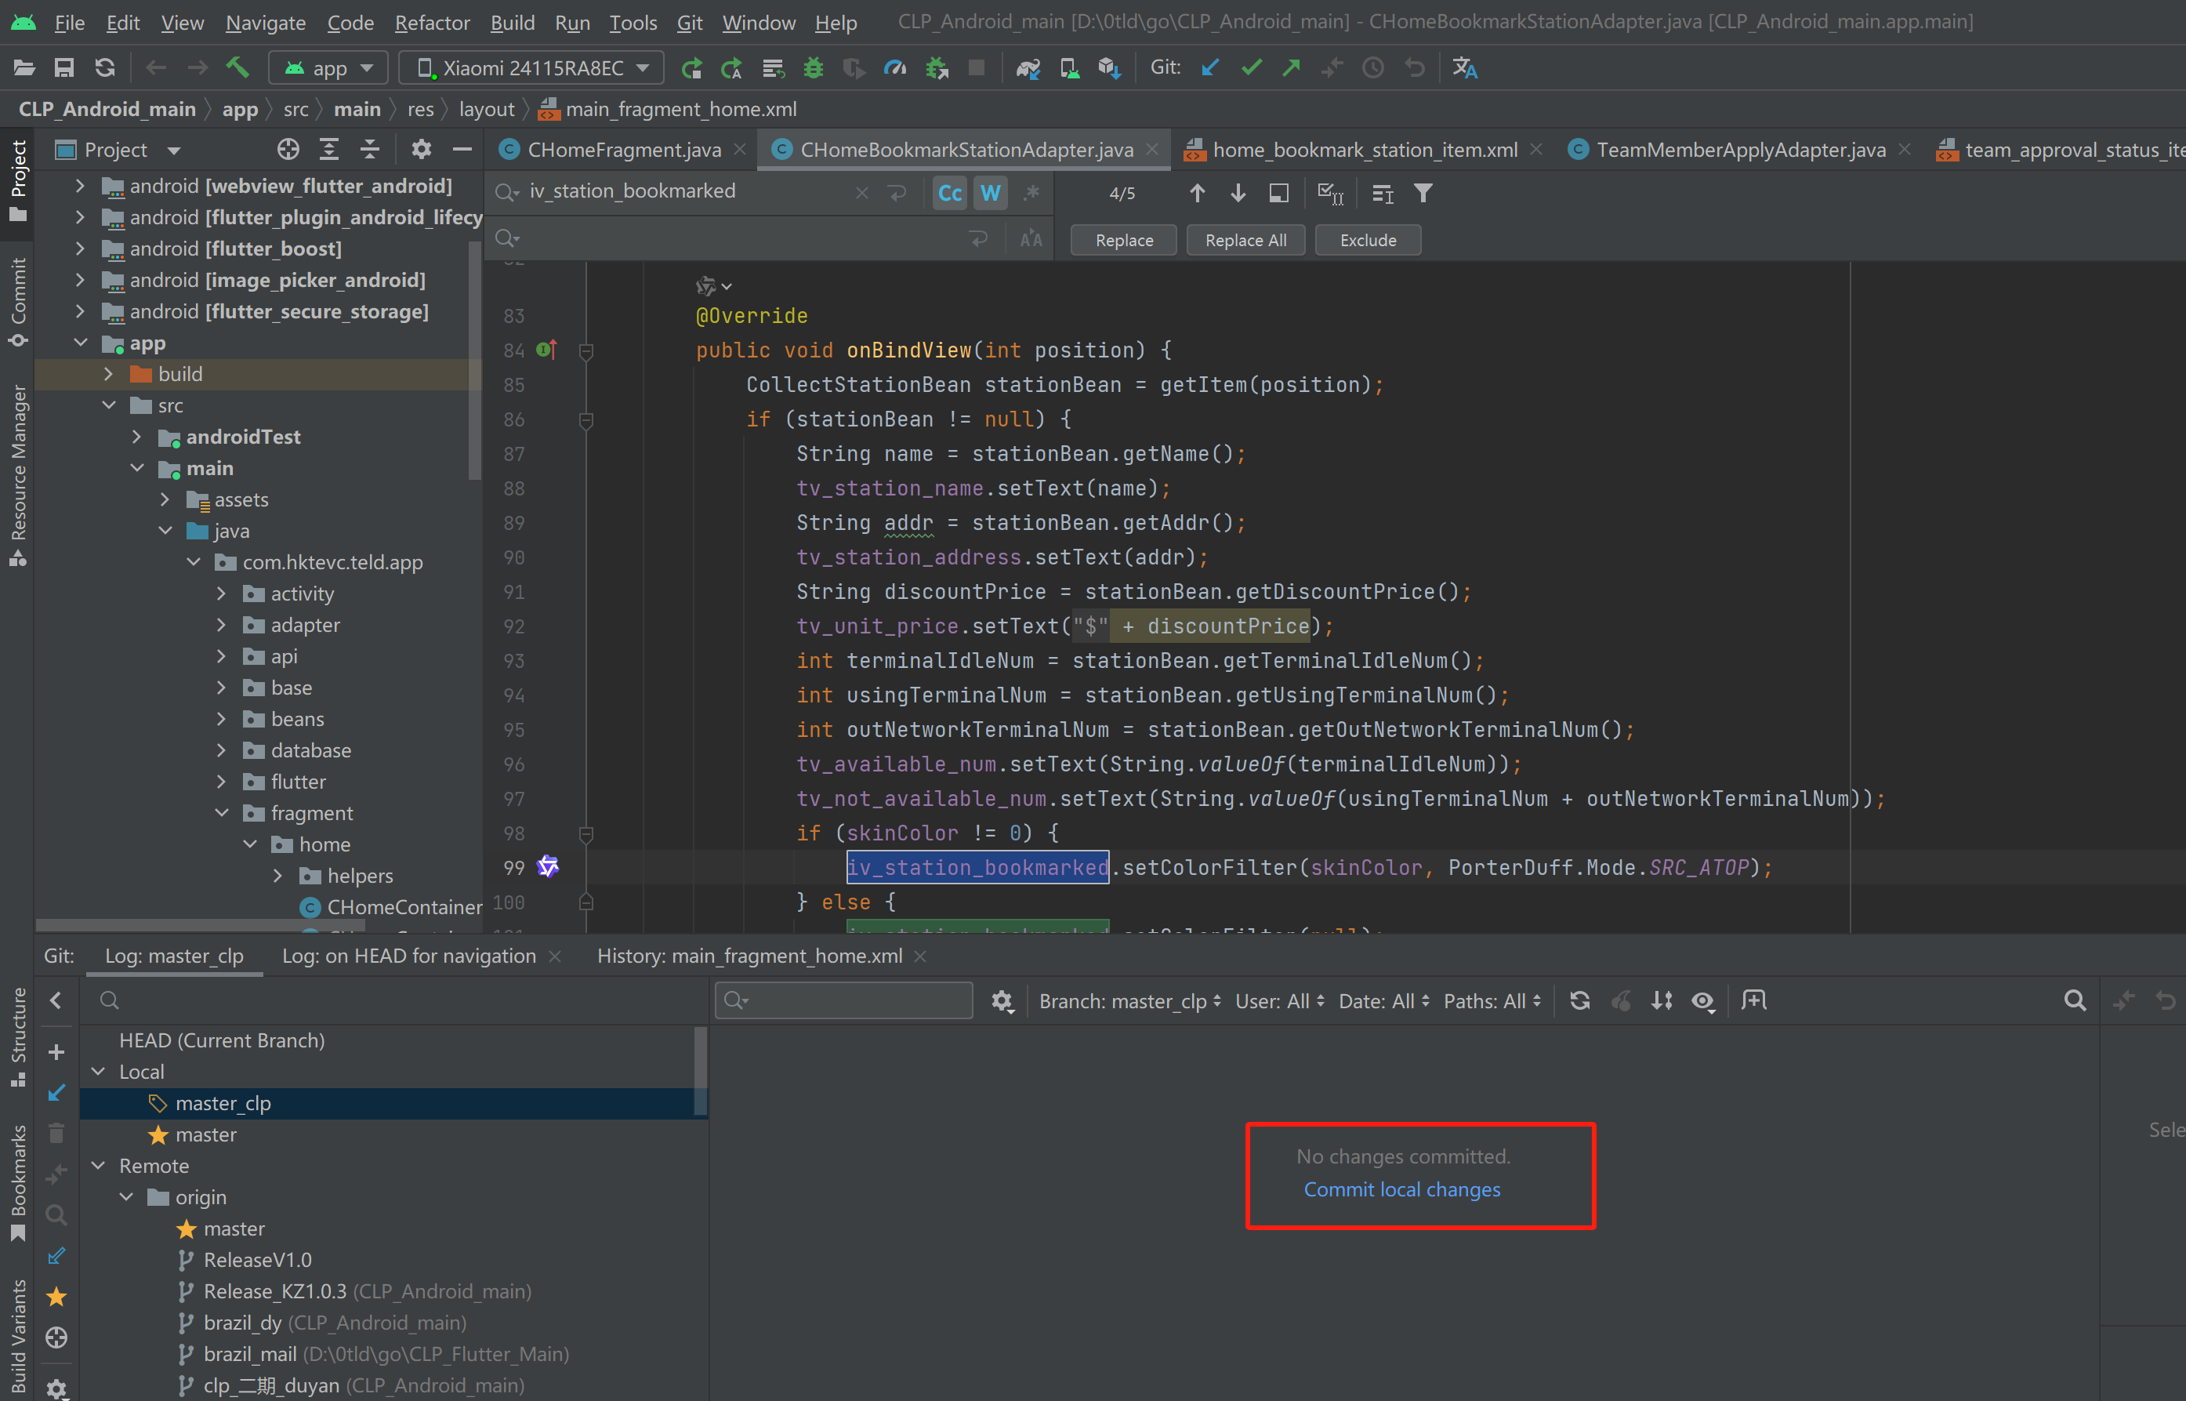Image resolution: width=2186 pixels, height=1401 pixels.
Task: Toggle the eye view options in Git log
Action: pos(1702,1000)
